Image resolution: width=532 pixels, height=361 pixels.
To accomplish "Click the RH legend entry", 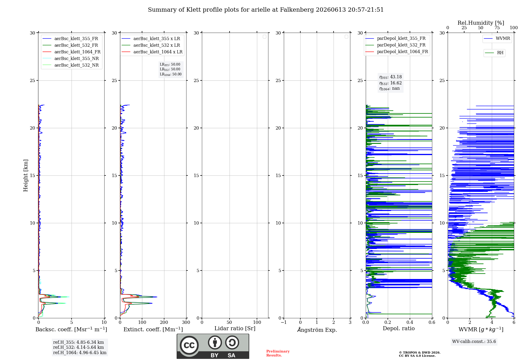I will tap(494, 53).
